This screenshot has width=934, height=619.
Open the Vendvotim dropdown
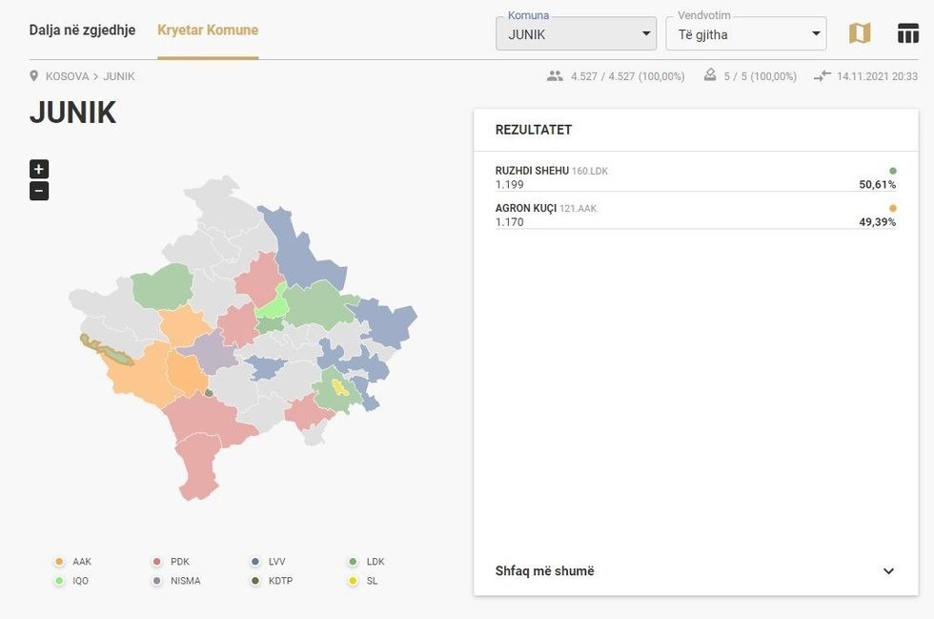745,34
